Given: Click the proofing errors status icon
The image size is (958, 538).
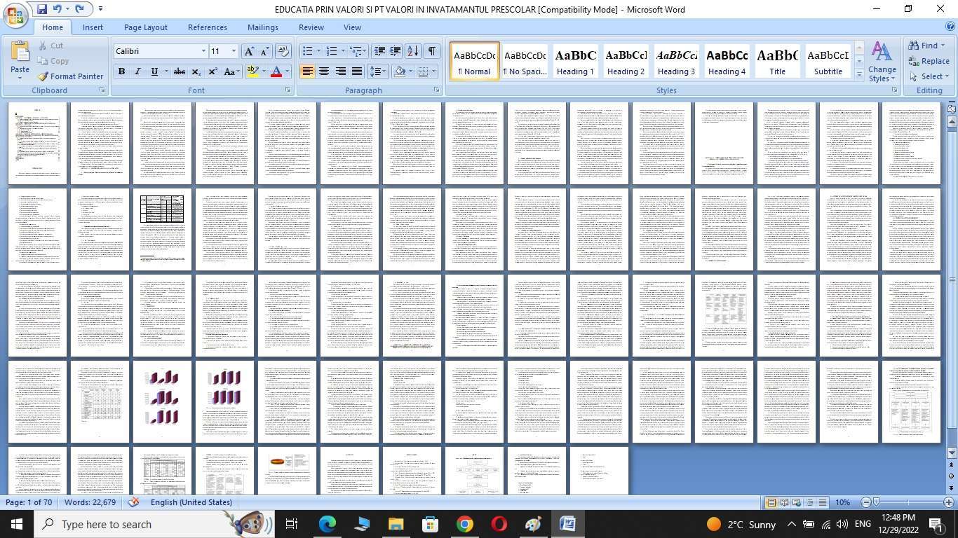Looking at the screenshot, I should pyautogui.click(x=133, y=502).
